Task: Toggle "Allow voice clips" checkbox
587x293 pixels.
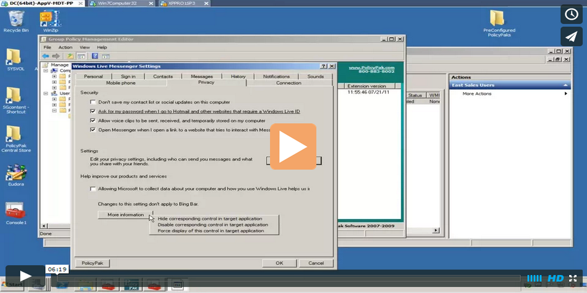Action: 93,121
